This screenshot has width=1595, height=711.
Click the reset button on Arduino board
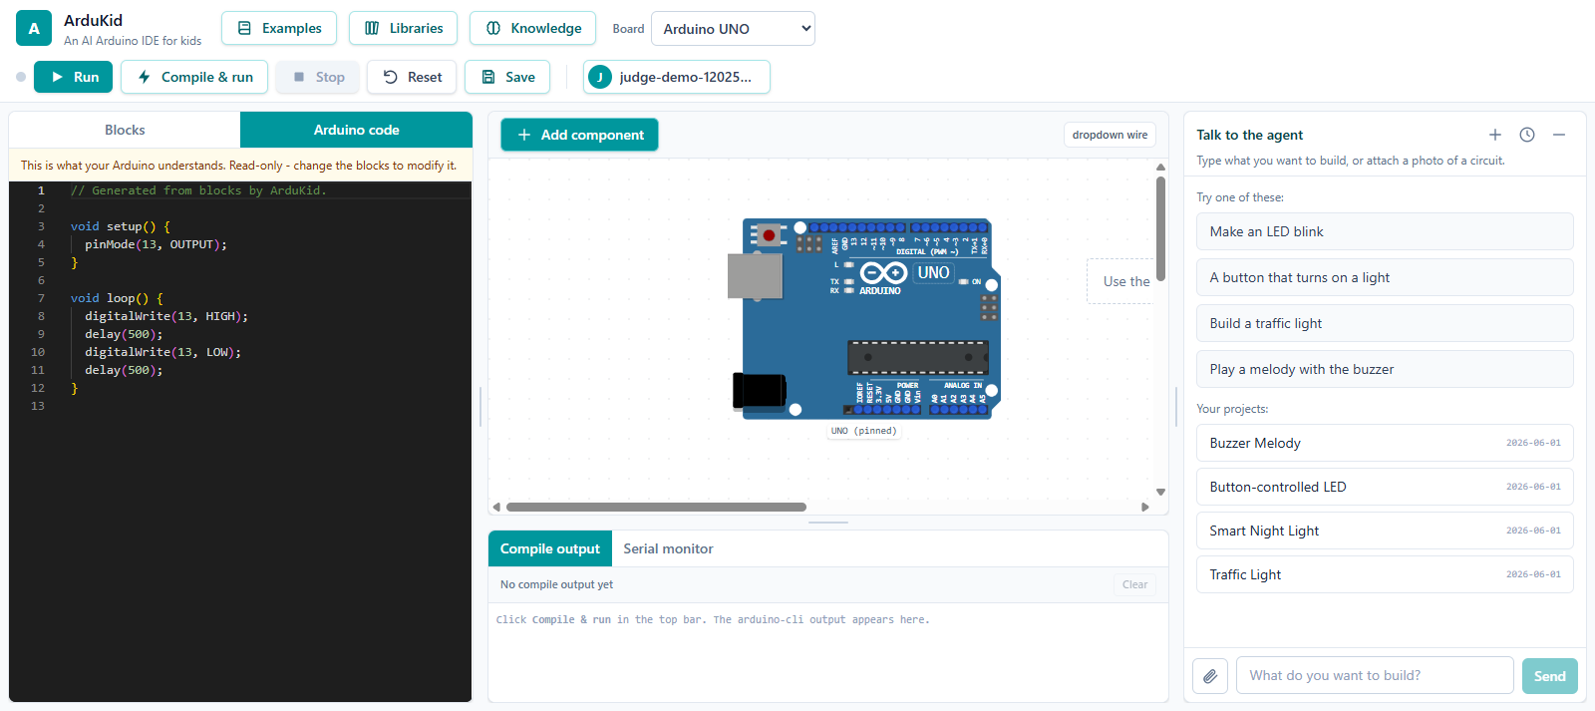pos(769,235)
